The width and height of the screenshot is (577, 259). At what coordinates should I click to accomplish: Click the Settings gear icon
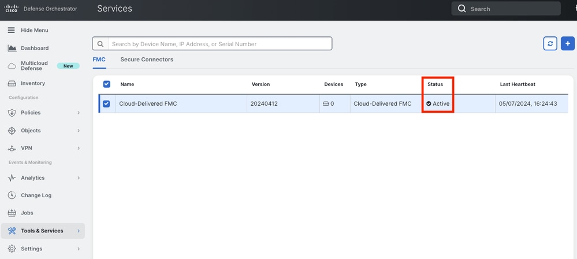[x=12, y=249]
